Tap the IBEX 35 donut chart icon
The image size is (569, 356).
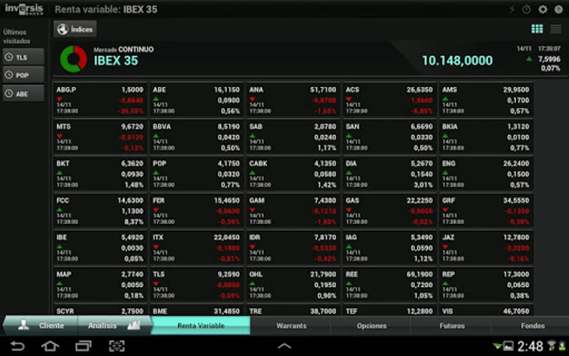tap(73, 59)
